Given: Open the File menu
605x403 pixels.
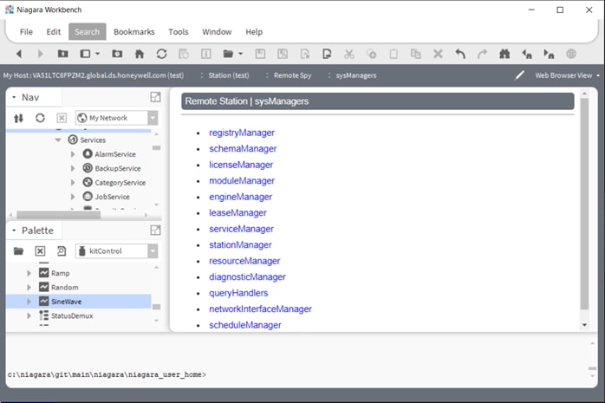Looking at the screenshot, I should 26,32.
